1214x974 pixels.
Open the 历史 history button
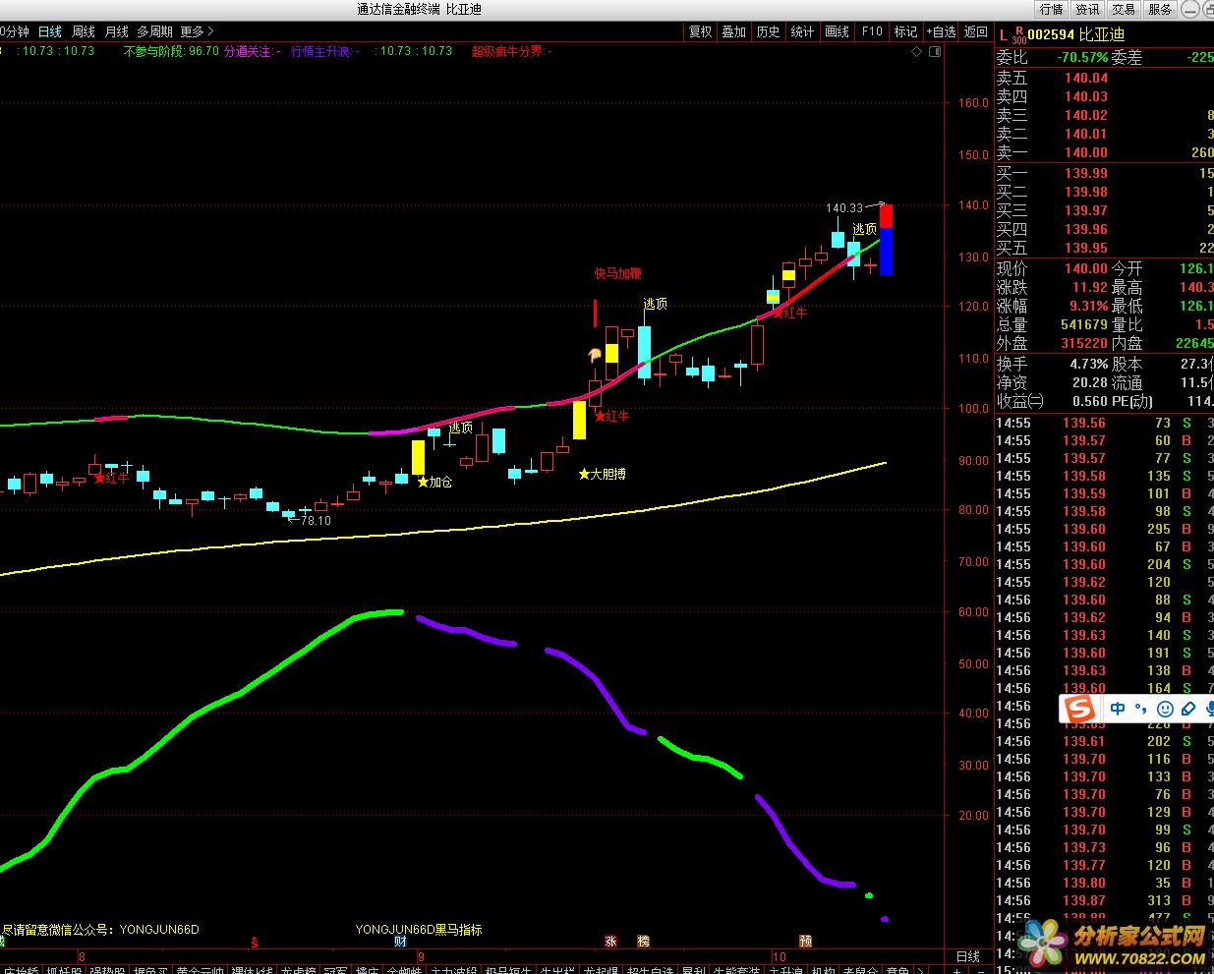tap(768, 31)
